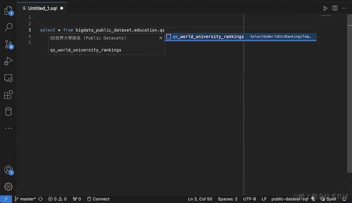Click the master* branch indicator
352x203 pixels.
[x=25, y=199]
